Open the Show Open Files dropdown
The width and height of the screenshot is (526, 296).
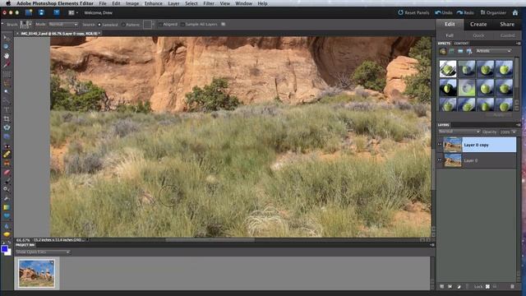[43, 252]
